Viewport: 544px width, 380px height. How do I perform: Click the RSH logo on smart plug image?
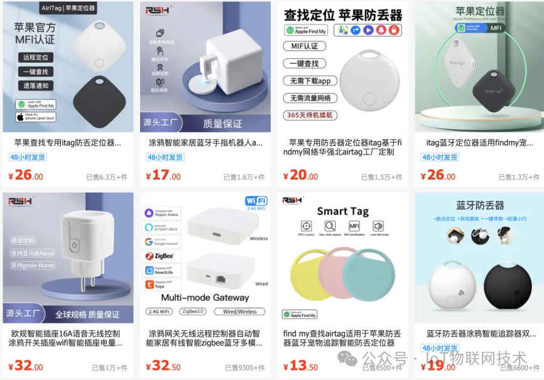[x=21, y=201]
